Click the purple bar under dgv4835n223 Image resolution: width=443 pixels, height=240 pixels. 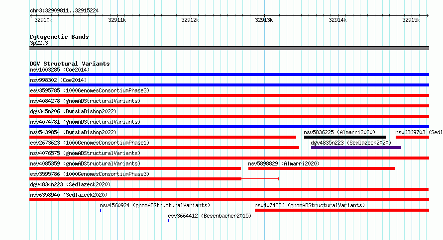(356, 148)
